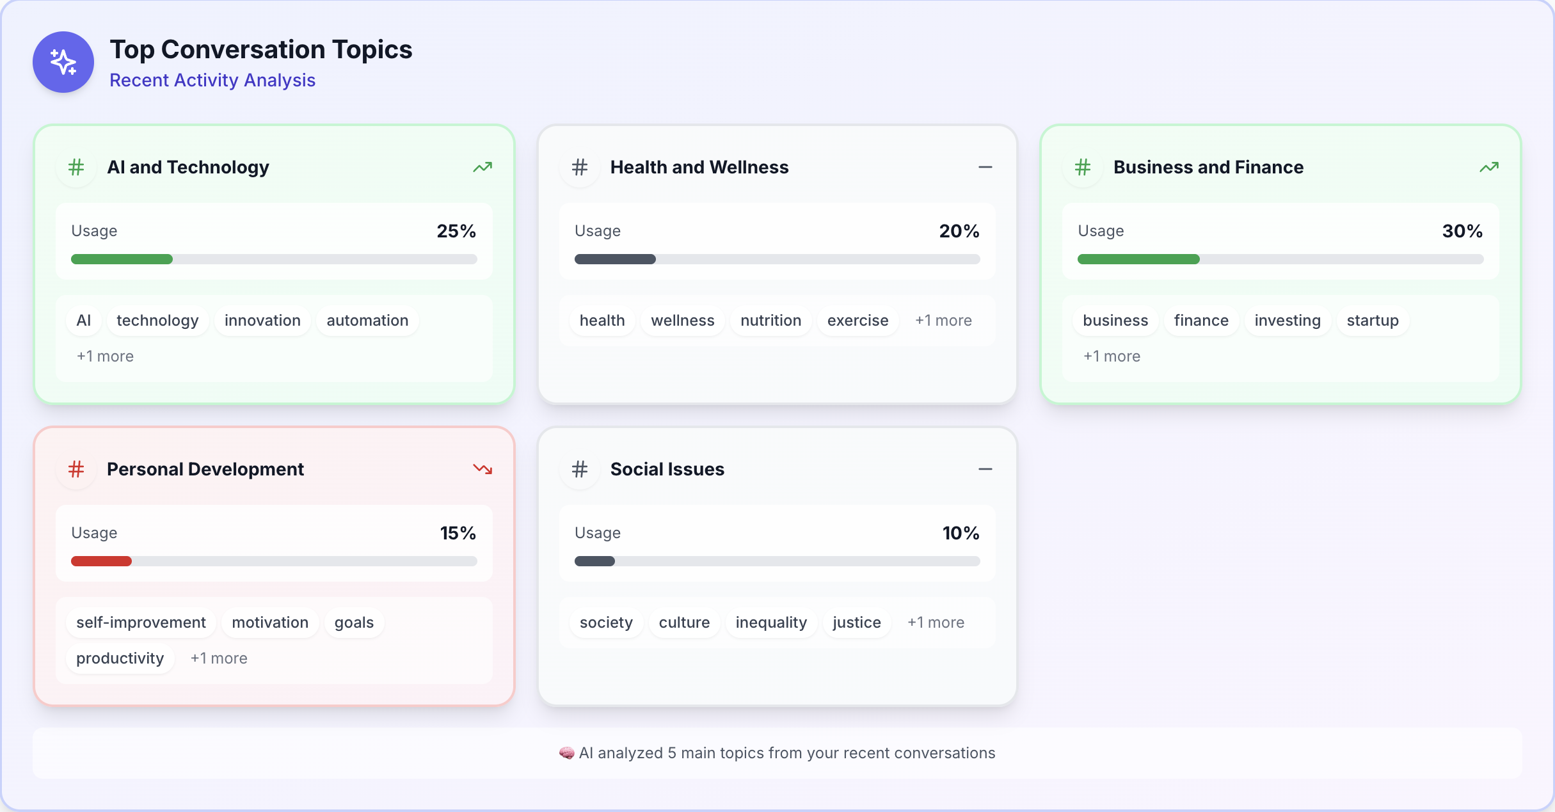Viewport: 1555px width, 812px height.
Task: Expand '+1 more' tags on Social Issues
Action: coord(936,622)
